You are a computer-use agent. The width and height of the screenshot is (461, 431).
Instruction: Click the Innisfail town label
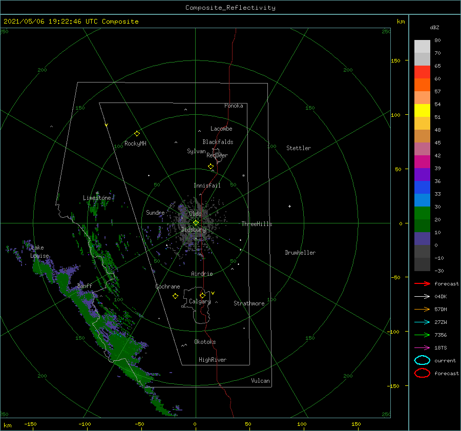207,186
